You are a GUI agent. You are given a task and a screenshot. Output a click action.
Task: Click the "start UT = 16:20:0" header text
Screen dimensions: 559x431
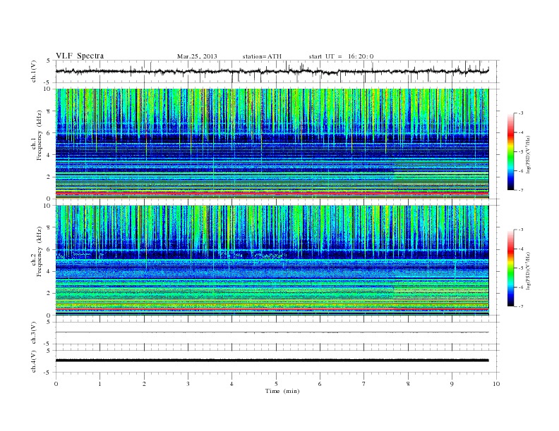[x=341, y=56]
